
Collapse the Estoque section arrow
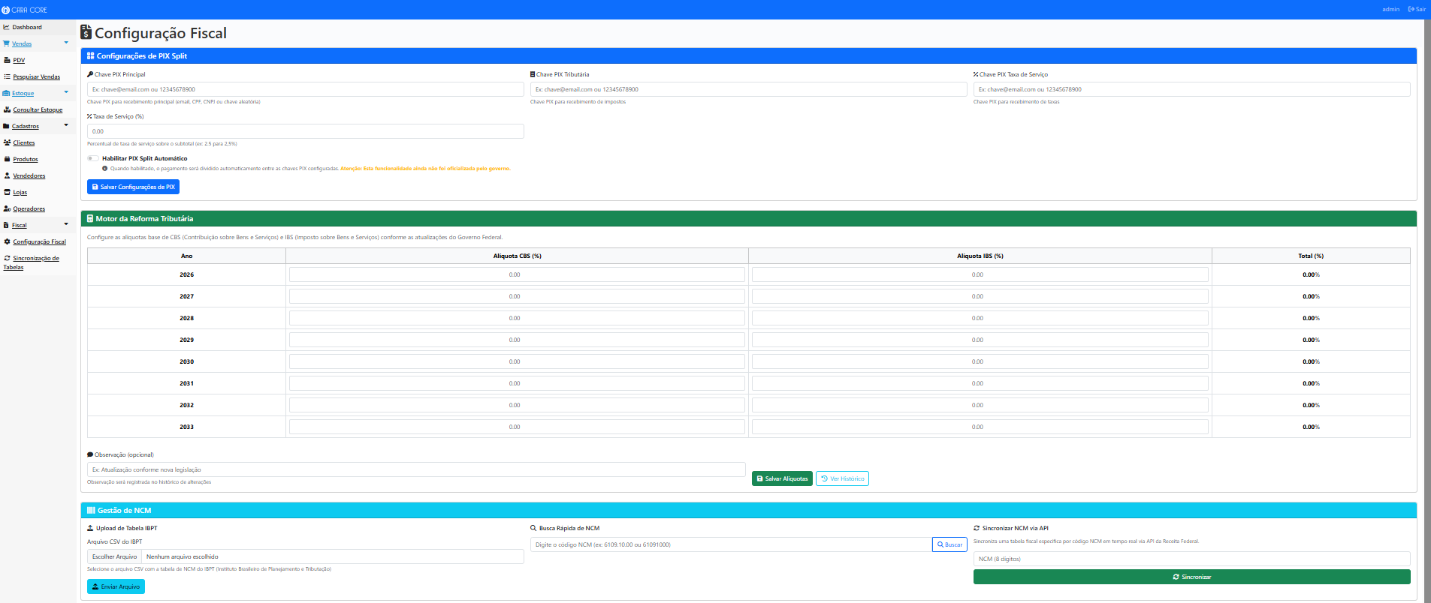tap(66, 92)
